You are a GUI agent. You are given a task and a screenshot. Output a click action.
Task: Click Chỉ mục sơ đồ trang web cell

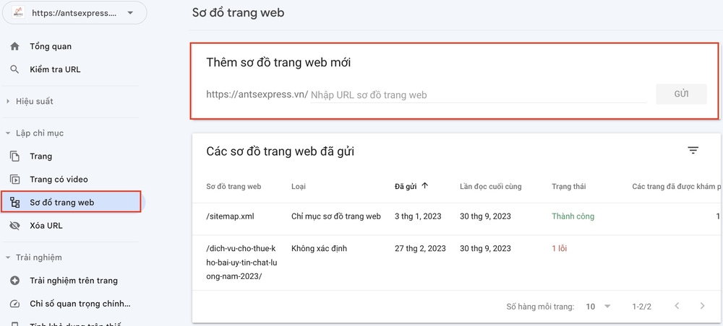coord(336,216)
